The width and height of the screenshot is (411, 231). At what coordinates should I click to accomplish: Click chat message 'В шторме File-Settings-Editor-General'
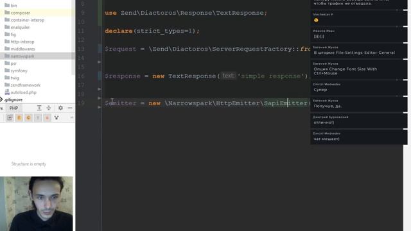tap(354, 53)
